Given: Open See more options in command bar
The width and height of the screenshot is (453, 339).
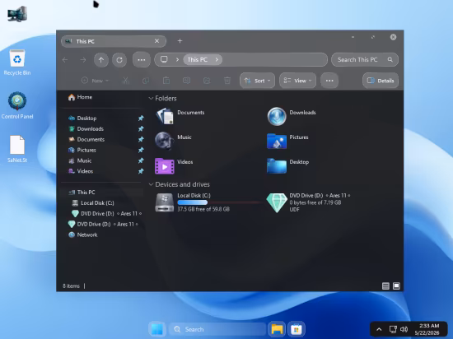Looking at the screenshot, I should tap(329, 81).
